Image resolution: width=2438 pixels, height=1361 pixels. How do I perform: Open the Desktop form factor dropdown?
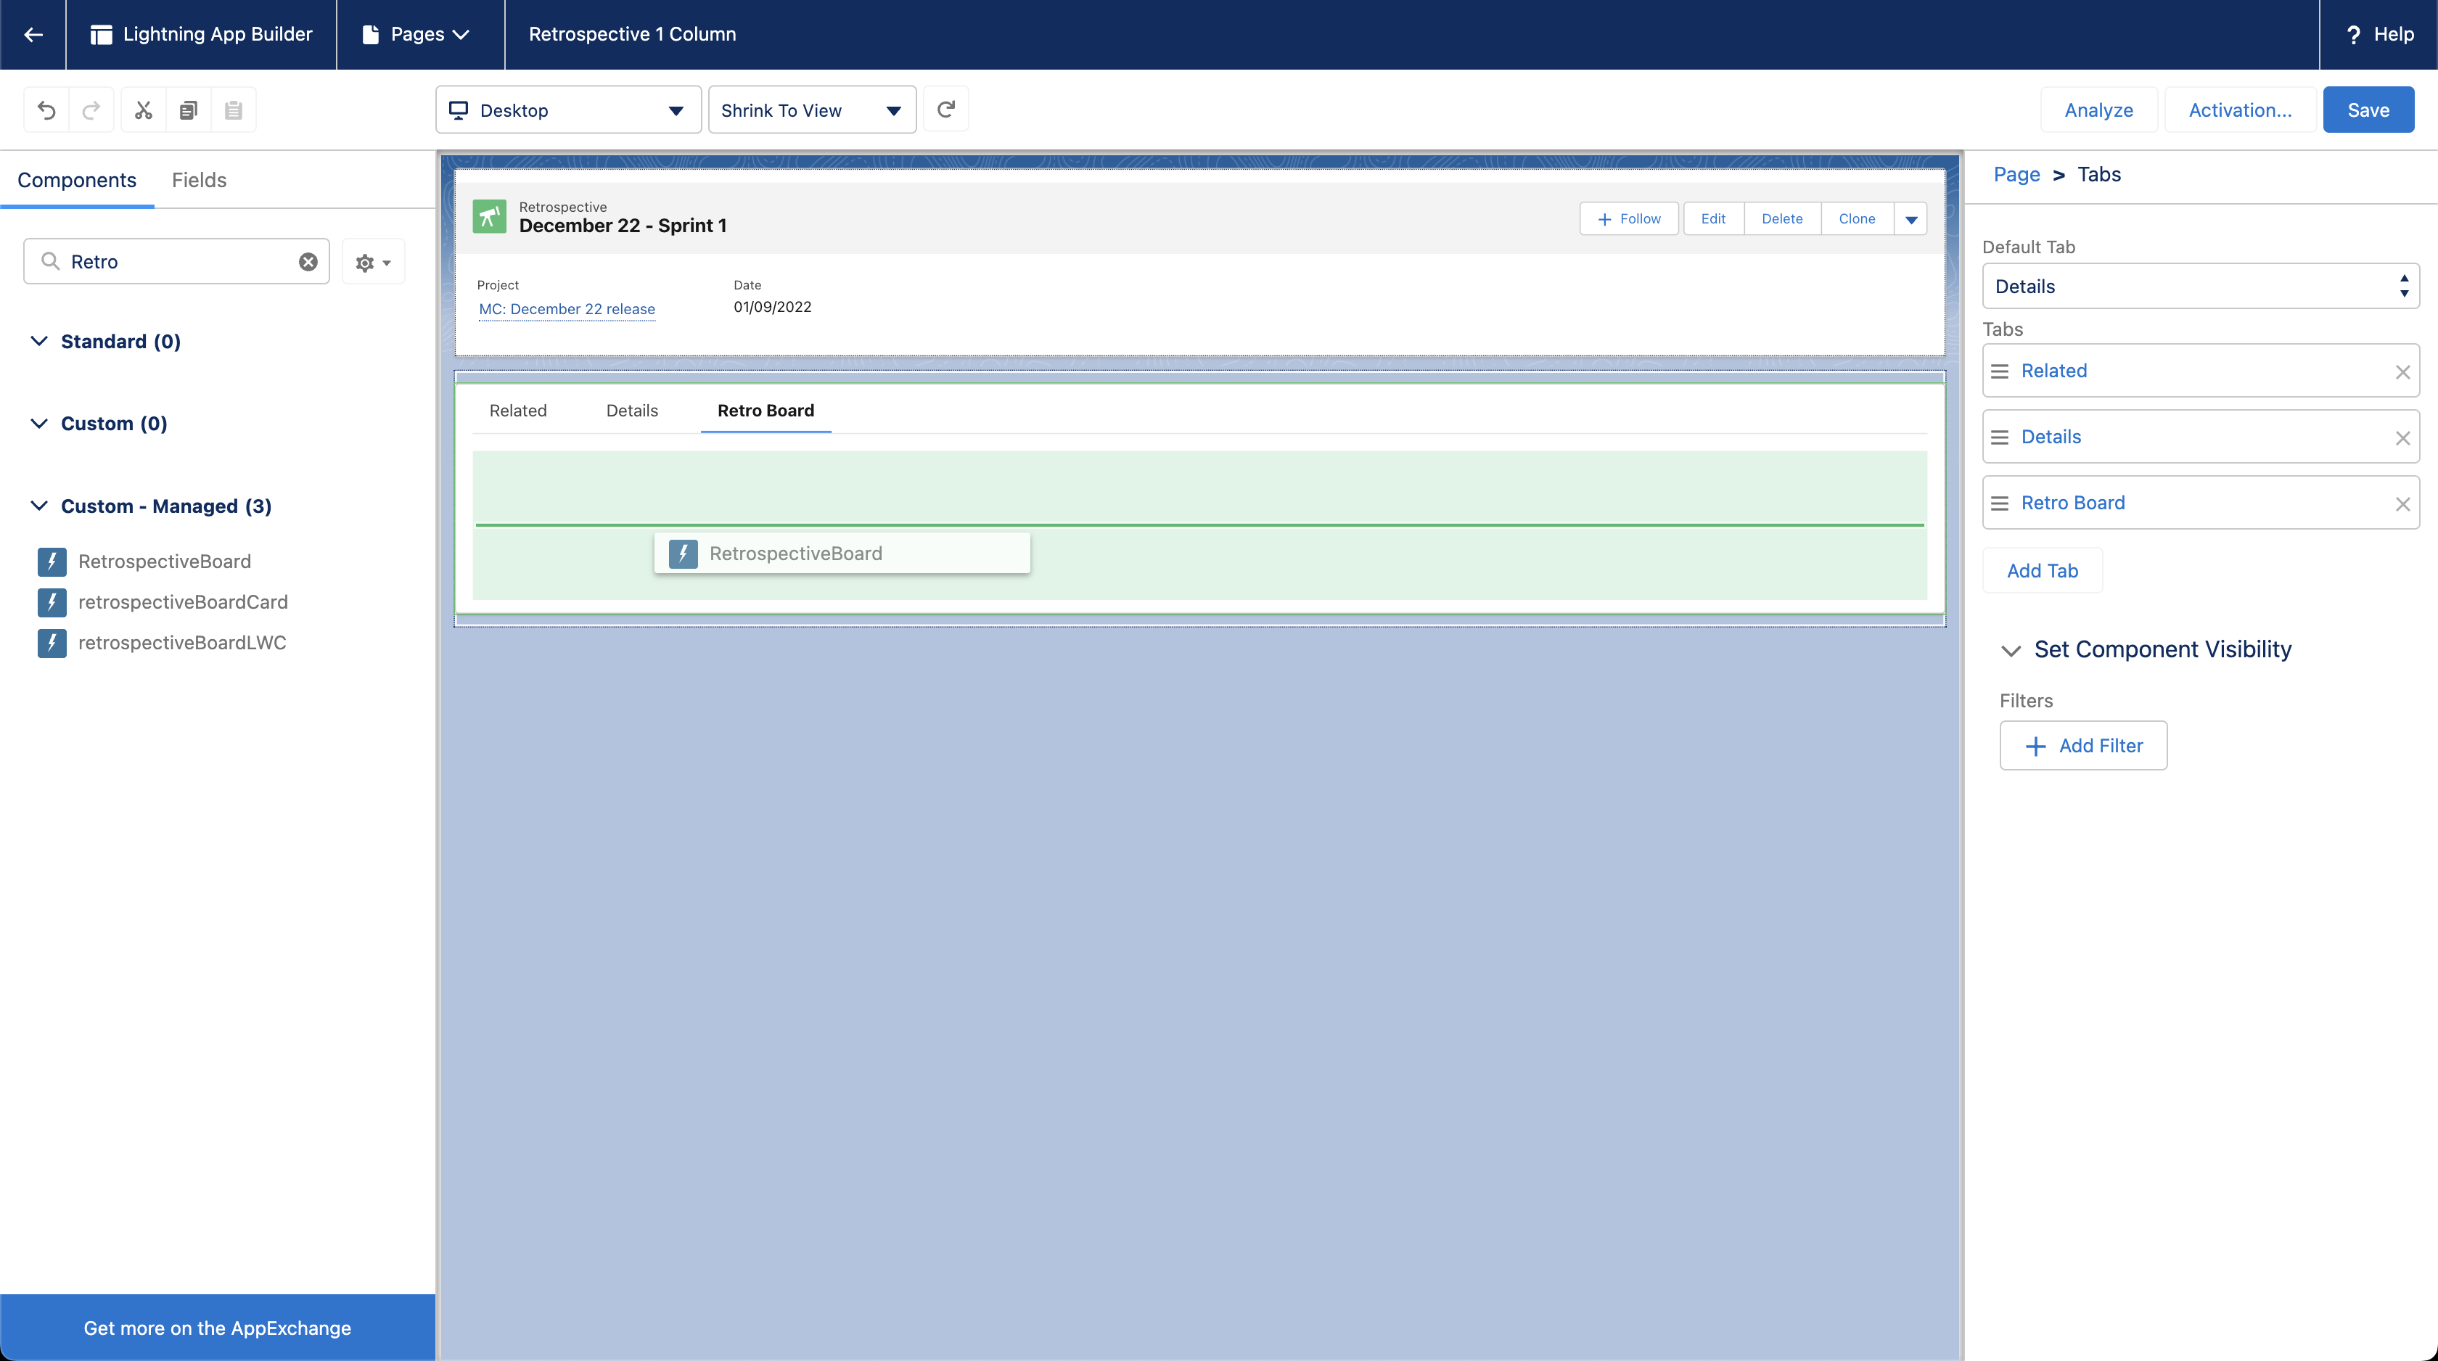pyautogui.click(x=568, y=110)
